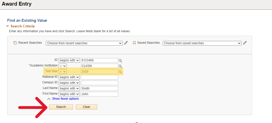Image resolution: width=272 pixels, height=123 pixels.
Task: Click the Show fewer options link
Action: 66,99
